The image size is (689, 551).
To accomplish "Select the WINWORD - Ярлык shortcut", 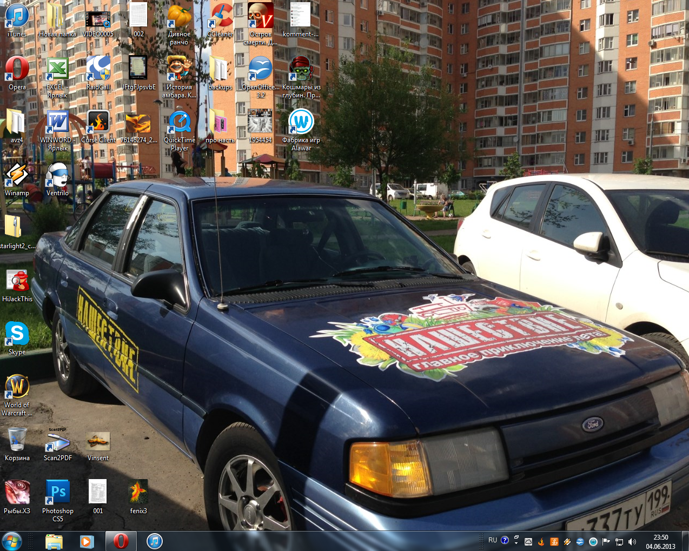I will [x=57, y=130].
